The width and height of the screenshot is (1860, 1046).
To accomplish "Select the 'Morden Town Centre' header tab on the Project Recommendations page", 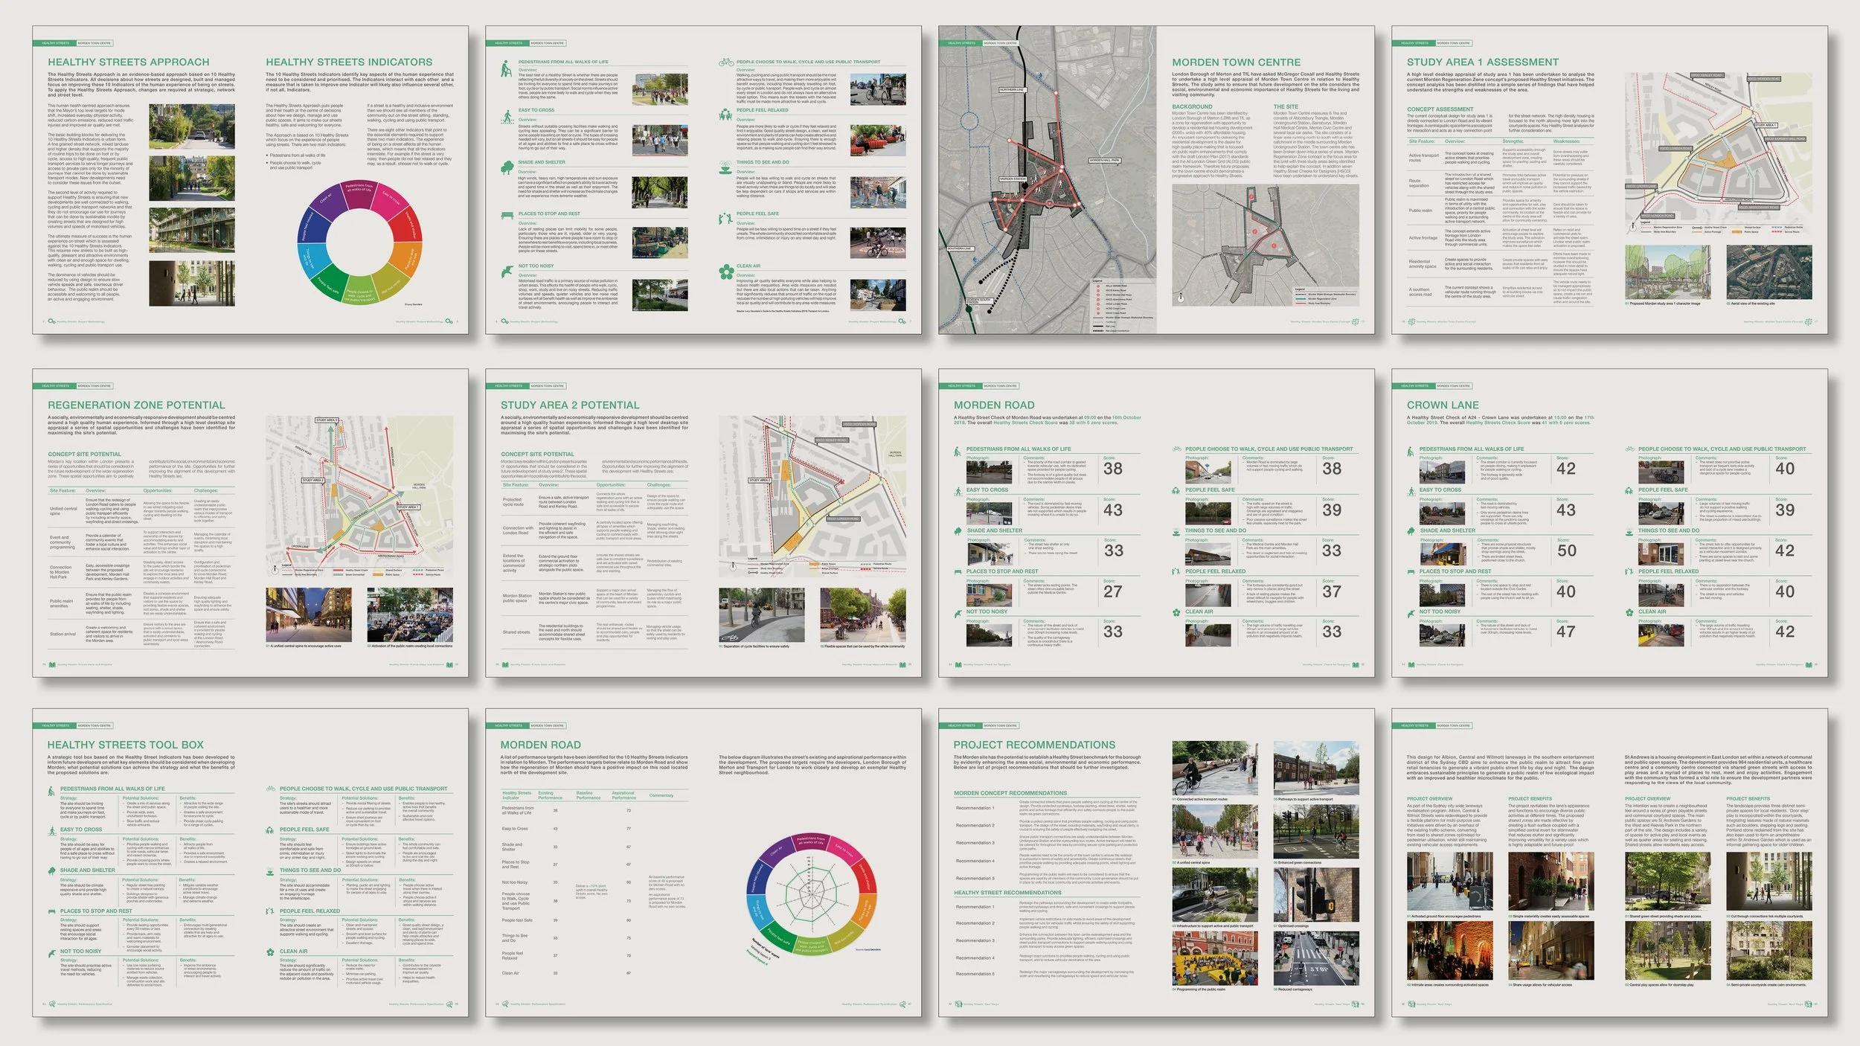I will click(1000, 725).
